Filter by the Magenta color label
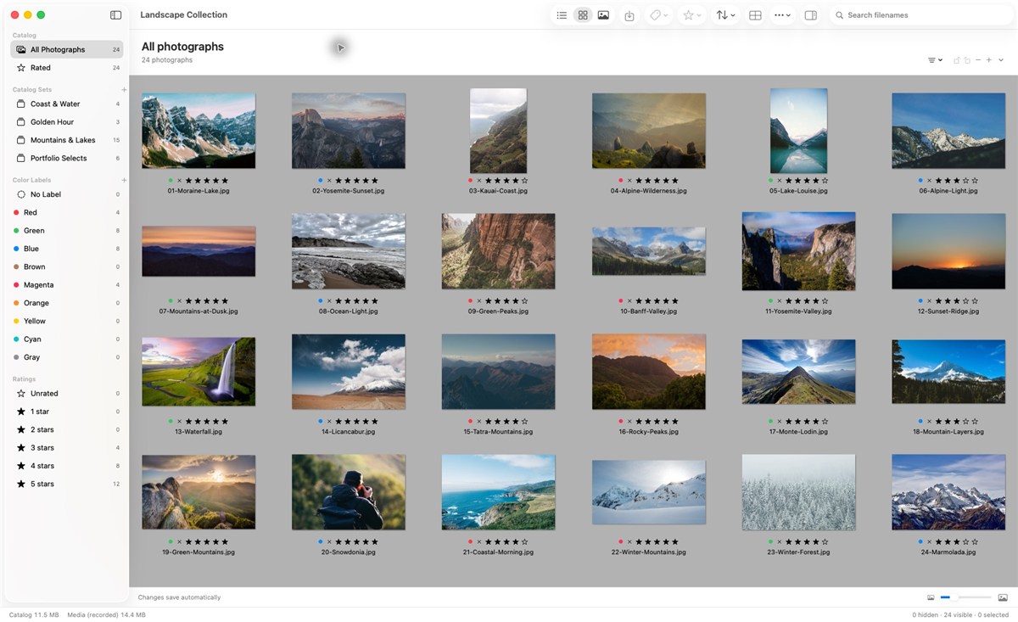1018x622 pixels. [67, 285]
